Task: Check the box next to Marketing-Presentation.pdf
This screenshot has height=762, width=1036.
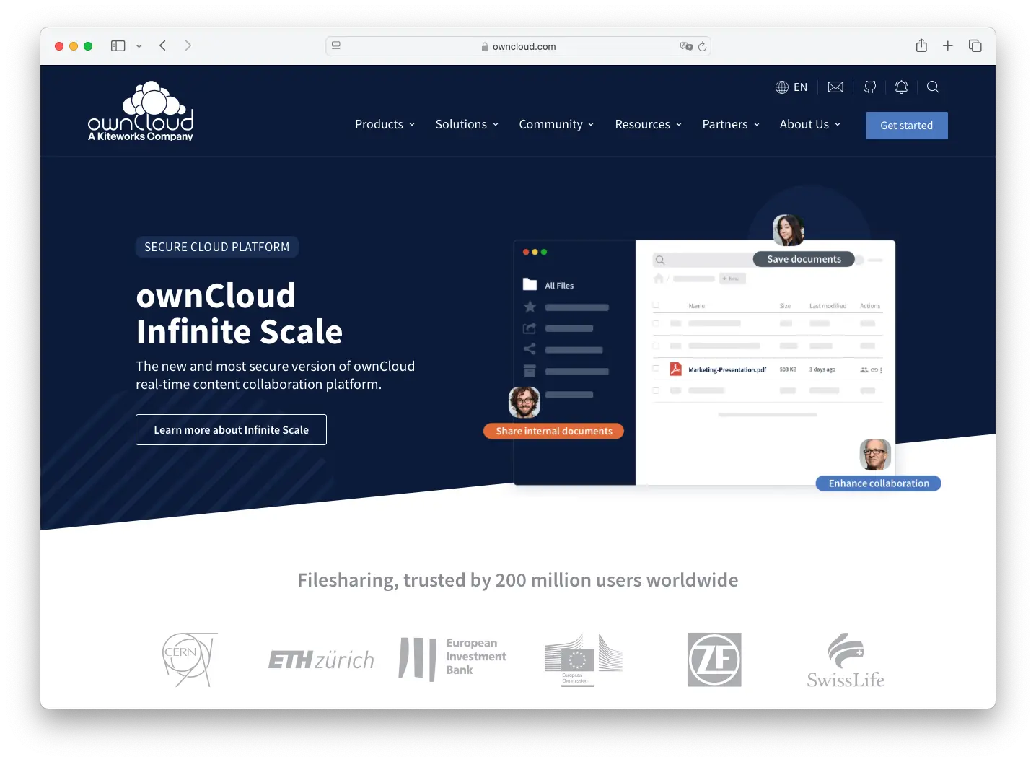Action: click(x=656, y=369)
